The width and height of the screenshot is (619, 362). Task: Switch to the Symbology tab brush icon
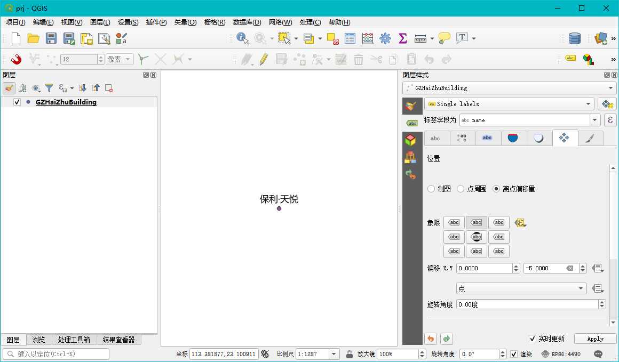(411, 106)
